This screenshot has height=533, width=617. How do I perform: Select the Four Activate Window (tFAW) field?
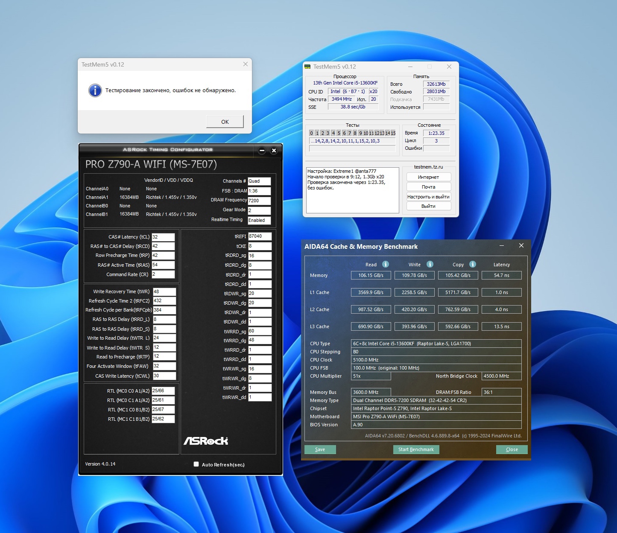164,366
